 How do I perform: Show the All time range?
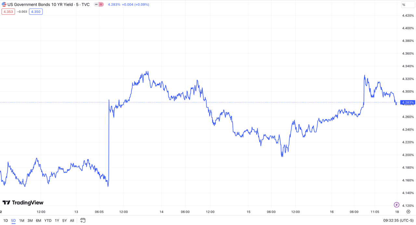72,220
